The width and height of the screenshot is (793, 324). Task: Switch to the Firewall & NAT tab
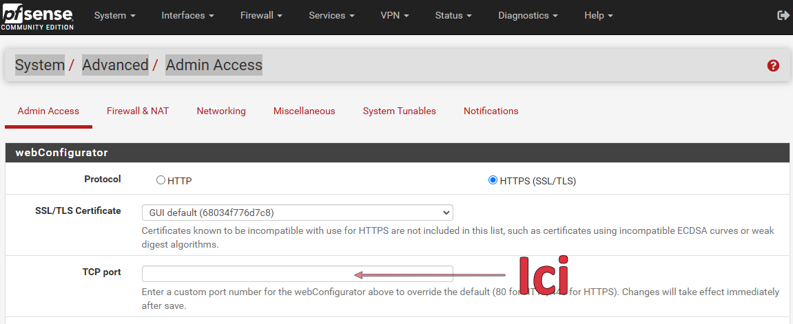pos(138,111)
